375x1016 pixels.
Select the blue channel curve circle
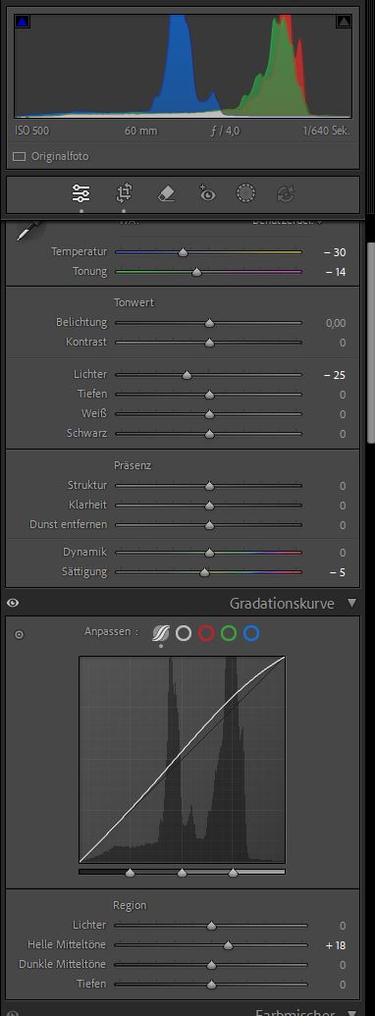pyautogui.click(x=251, y=633)
